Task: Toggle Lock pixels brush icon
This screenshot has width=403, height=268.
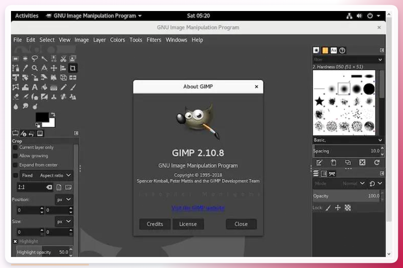Action: (328, 207)
